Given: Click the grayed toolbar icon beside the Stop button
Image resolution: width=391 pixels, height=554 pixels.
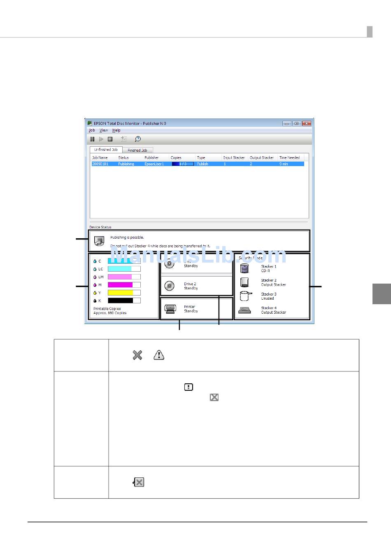Looking at the screenshot, I should coord(123,139).
